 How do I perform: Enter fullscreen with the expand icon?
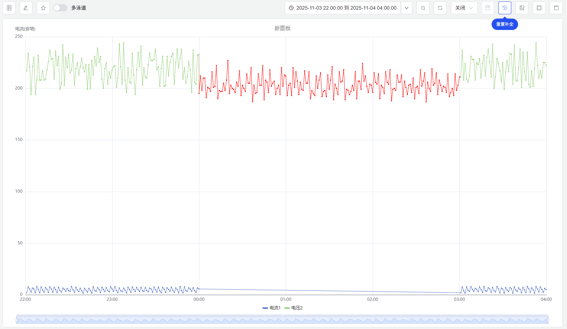tap(539, 8)
